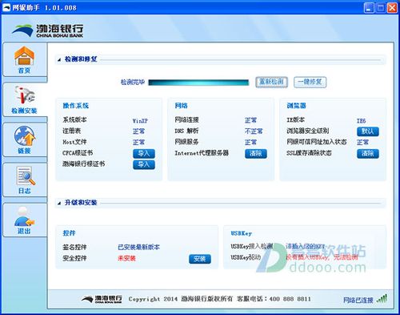Click the 网络 panel heading
This screenshot has width=400, height=315.
click(x=182, y=106)
